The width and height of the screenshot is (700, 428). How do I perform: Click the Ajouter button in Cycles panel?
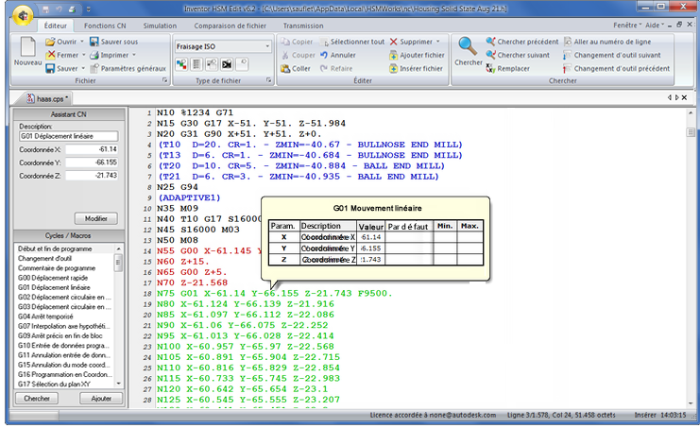101,398
